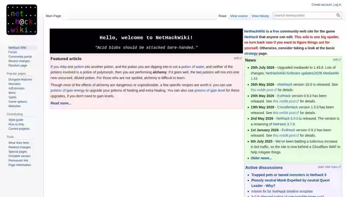
Task: Open Piously neutral Monk Expelled discussion
Action: (x=290, y=182)
